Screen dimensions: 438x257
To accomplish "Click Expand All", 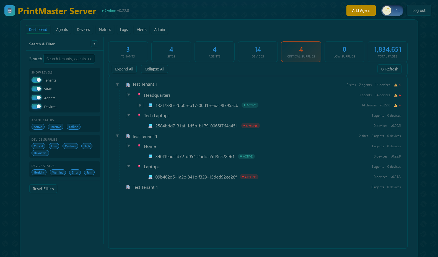I will point(124,69).
